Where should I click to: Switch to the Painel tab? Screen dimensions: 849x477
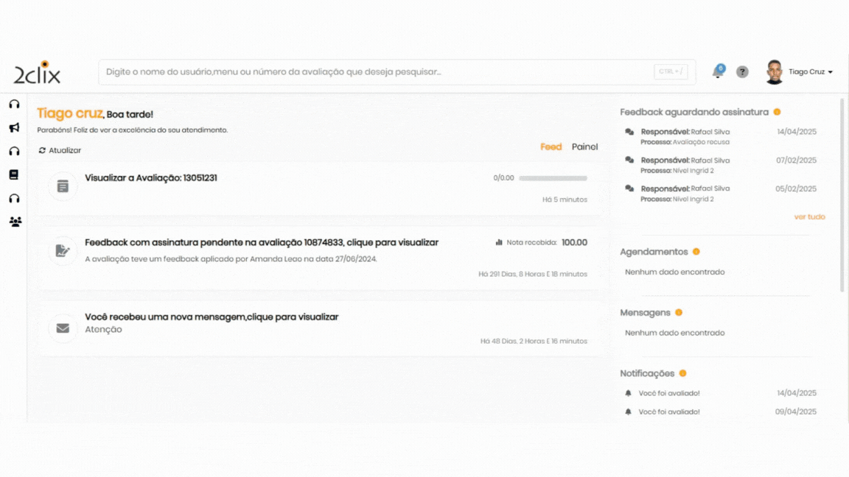[584, 147]
